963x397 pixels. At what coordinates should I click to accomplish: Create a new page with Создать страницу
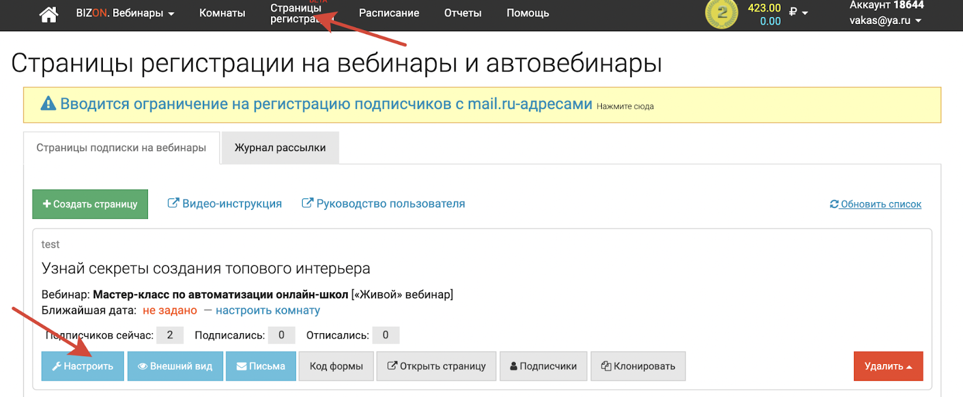[90, 205]
